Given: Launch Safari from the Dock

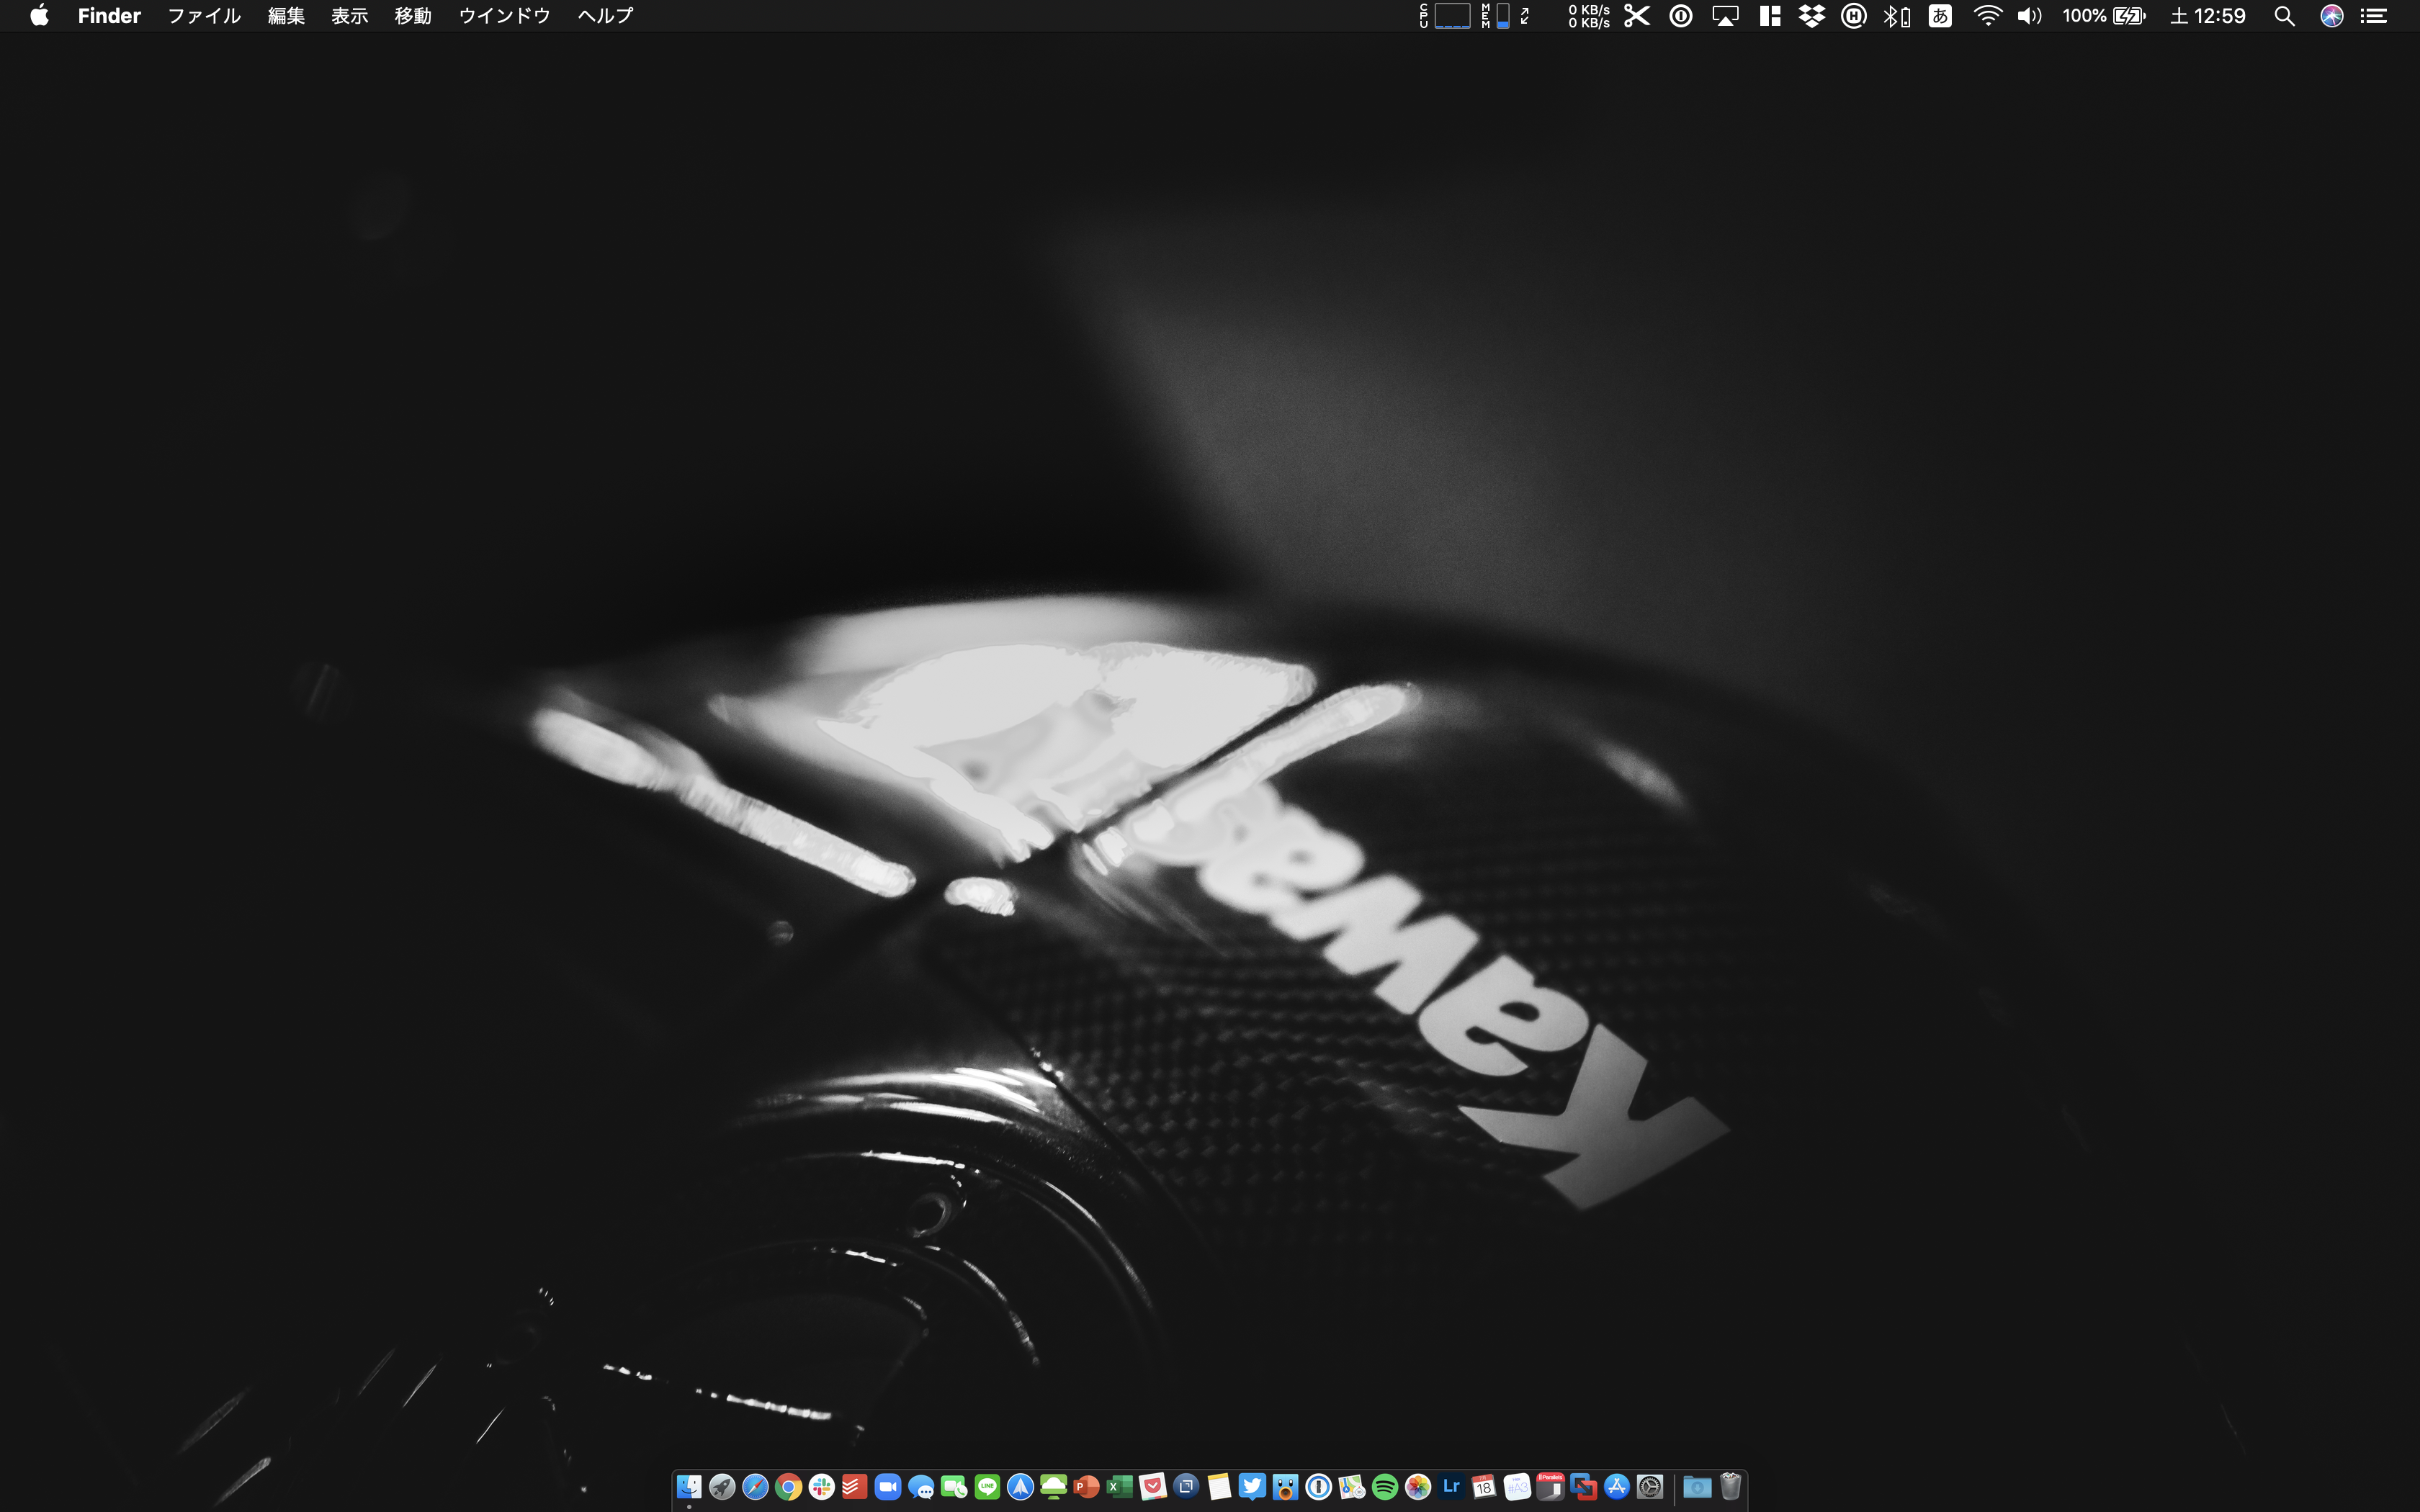Looking at the screenshot, I should coord(755,1487).
